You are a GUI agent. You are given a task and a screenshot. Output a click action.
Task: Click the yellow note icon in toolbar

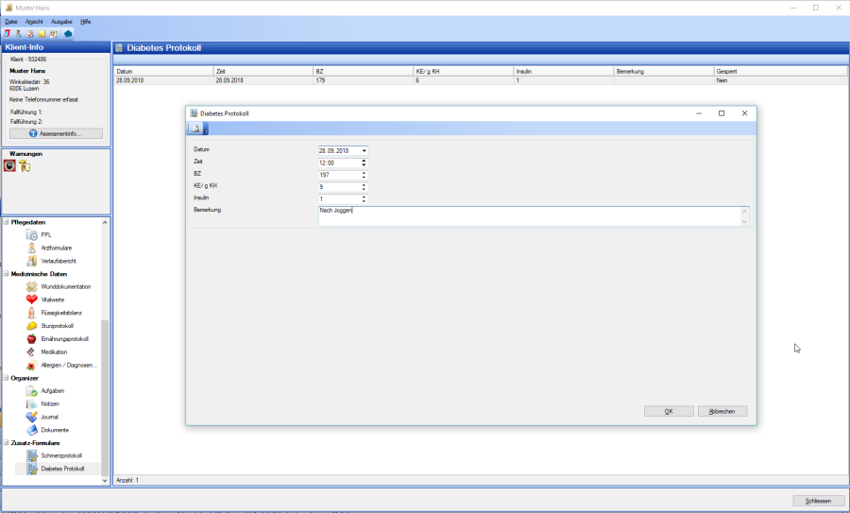(x=42, y=34)
